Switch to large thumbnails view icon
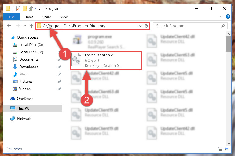Screen dimensions: 235x156 pyautogui.click(x=227, y=149)
